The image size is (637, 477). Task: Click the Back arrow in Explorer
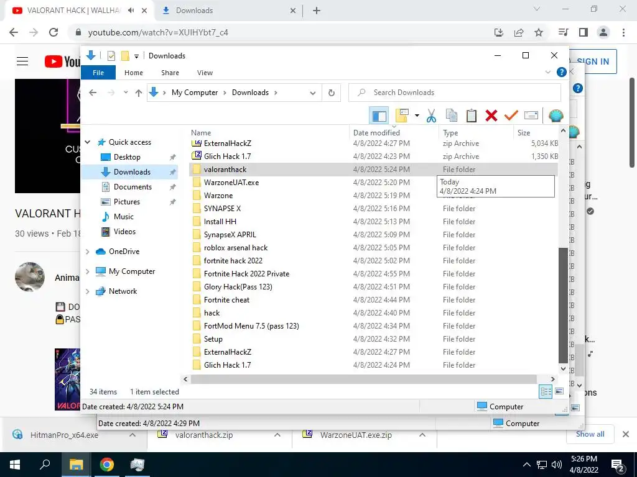click(x=93, y=93)
